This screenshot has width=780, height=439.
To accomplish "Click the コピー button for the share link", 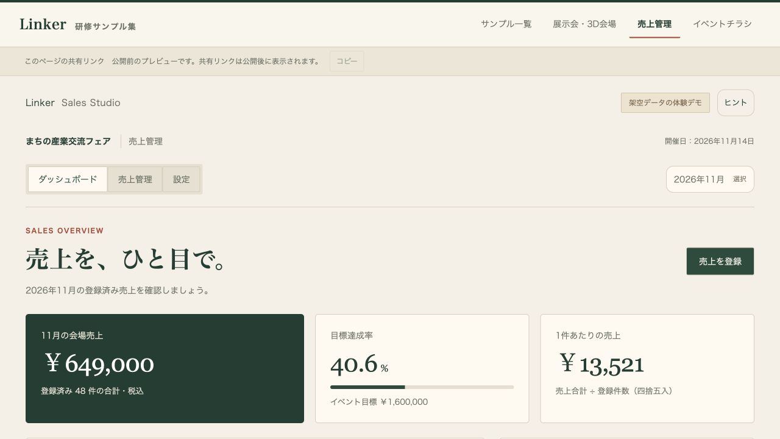I will point(347,61).
